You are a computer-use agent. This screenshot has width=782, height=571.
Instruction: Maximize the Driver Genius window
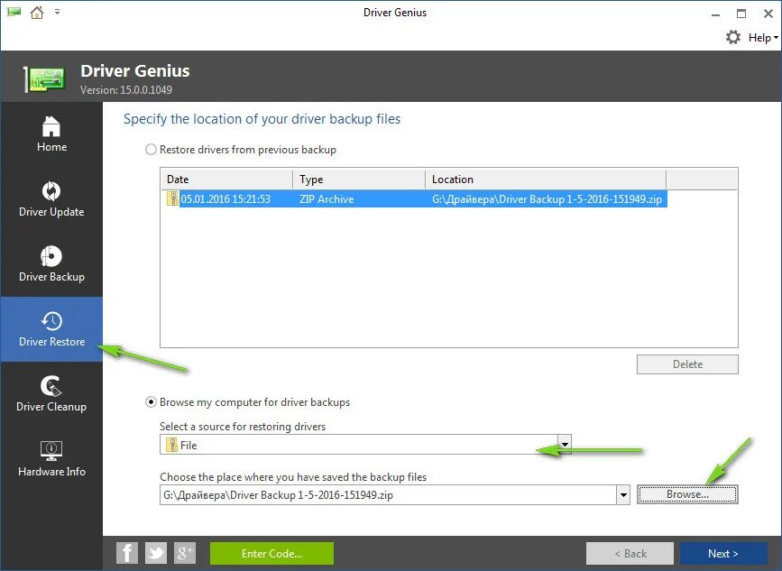coord(741,14)
